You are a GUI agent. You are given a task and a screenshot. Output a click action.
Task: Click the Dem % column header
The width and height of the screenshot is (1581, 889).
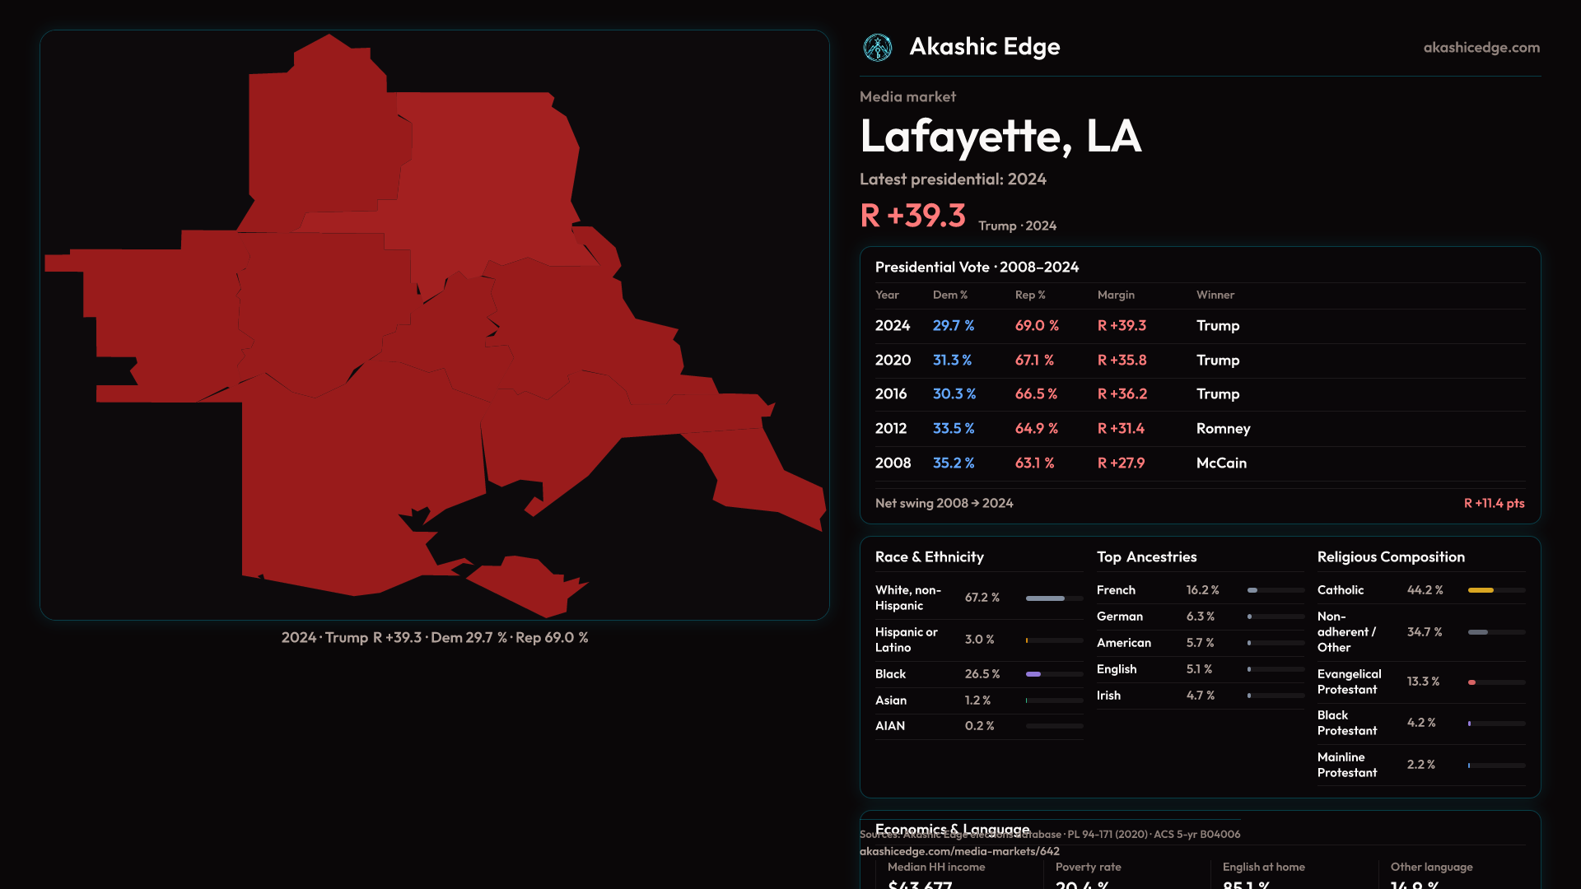[x=949, y=295]
